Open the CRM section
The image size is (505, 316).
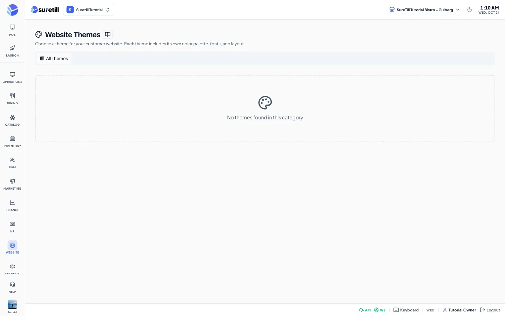point(12,163)
